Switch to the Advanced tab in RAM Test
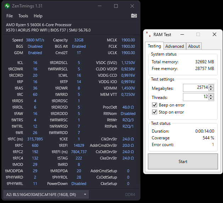The width and height of the screenshot is (223, 203). 174,46
